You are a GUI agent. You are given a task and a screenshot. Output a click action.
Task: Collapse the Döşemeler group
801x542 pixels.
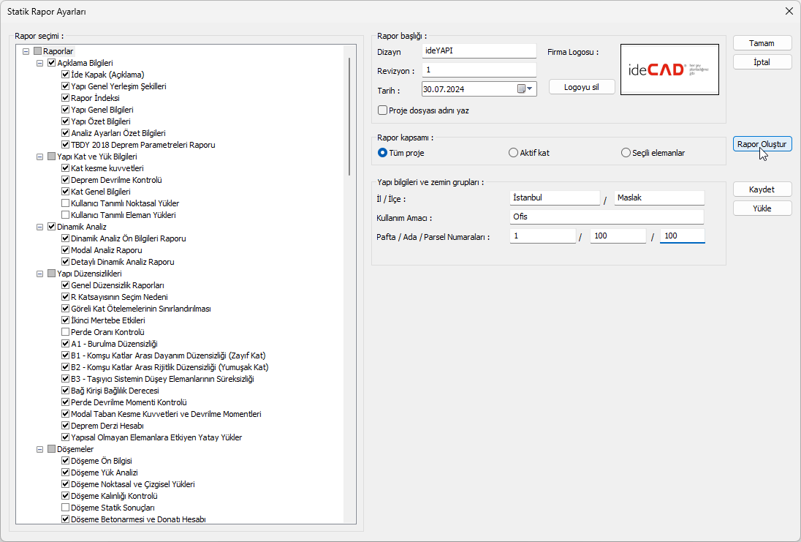coord(40,449)
